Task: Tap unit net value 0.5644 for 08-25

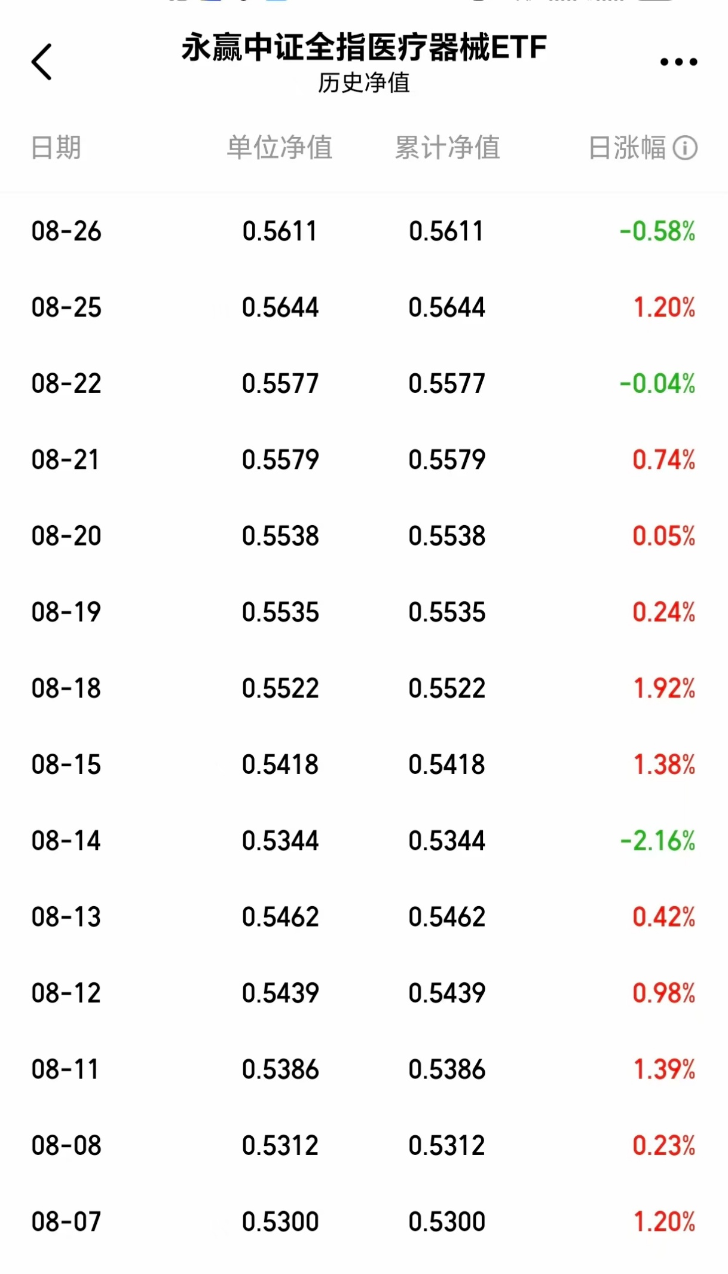Action: [280, 307]
